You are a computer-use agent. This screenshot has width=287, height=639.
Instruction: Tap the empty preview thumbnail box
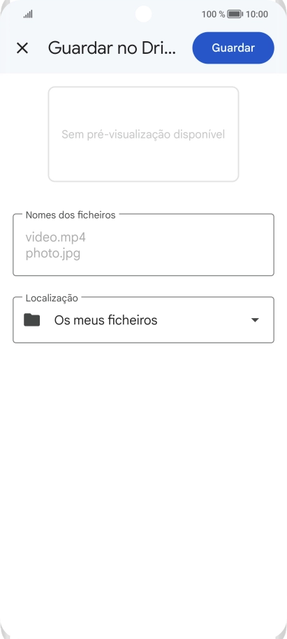[143, 134]
